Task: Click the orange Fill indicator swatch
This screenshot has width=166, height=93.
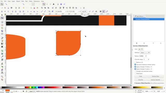Action: (x=8, y=90)
